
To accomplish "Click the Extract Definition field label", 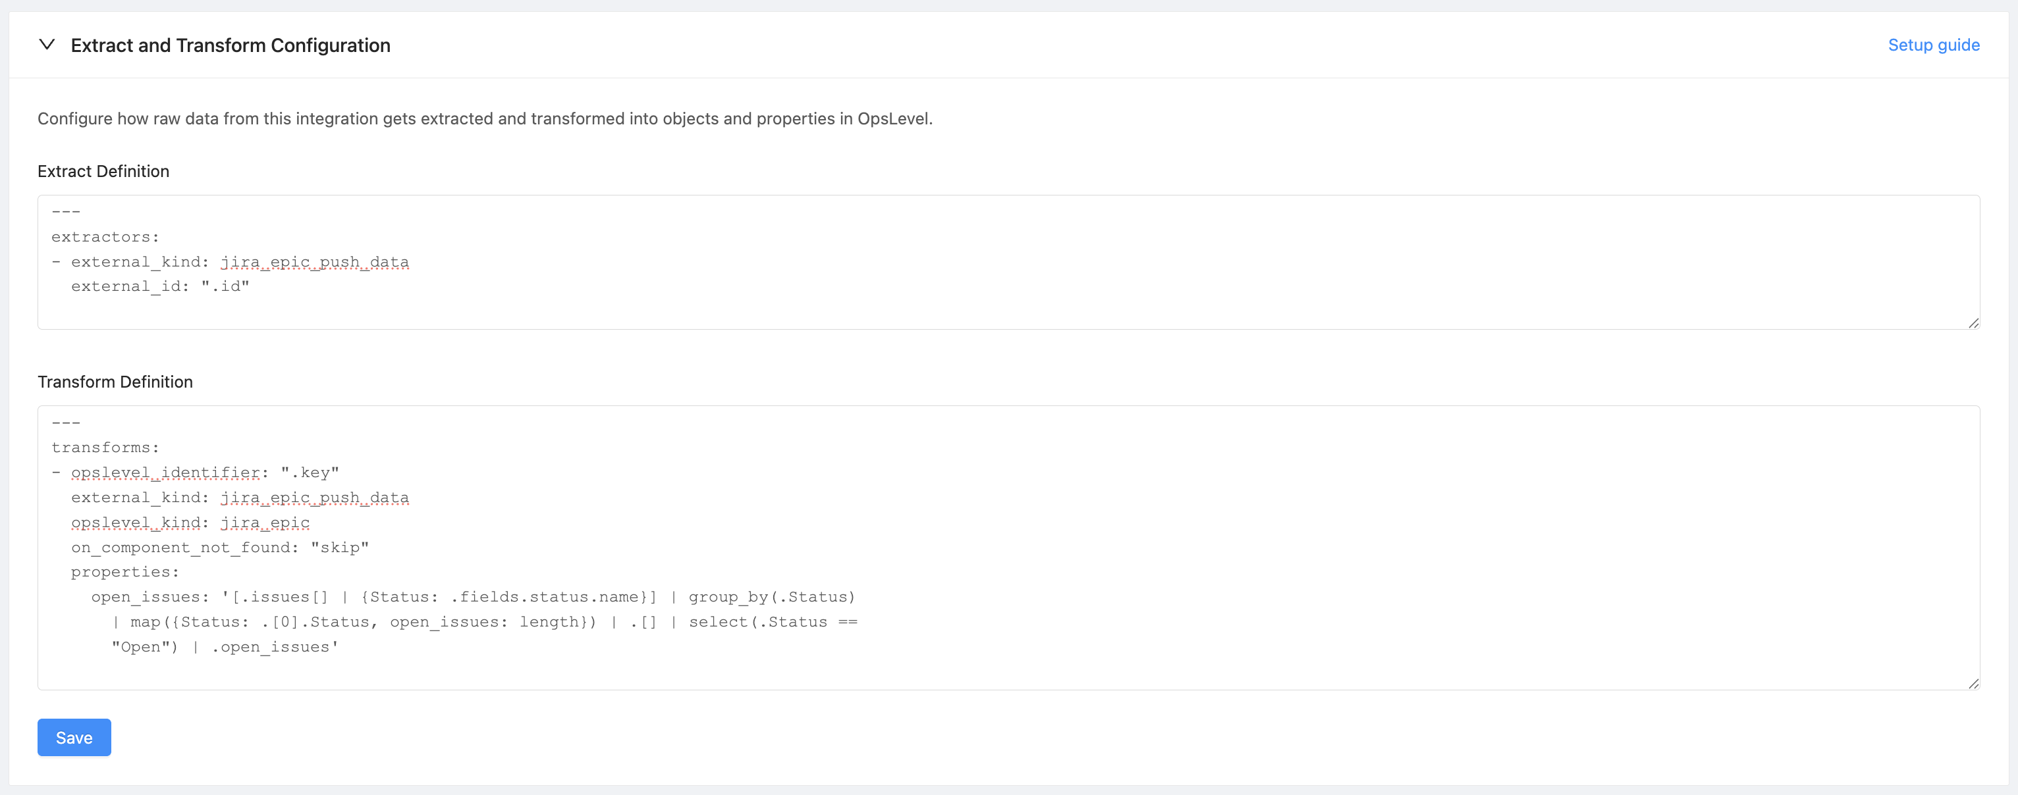I will tap(103, 171).
